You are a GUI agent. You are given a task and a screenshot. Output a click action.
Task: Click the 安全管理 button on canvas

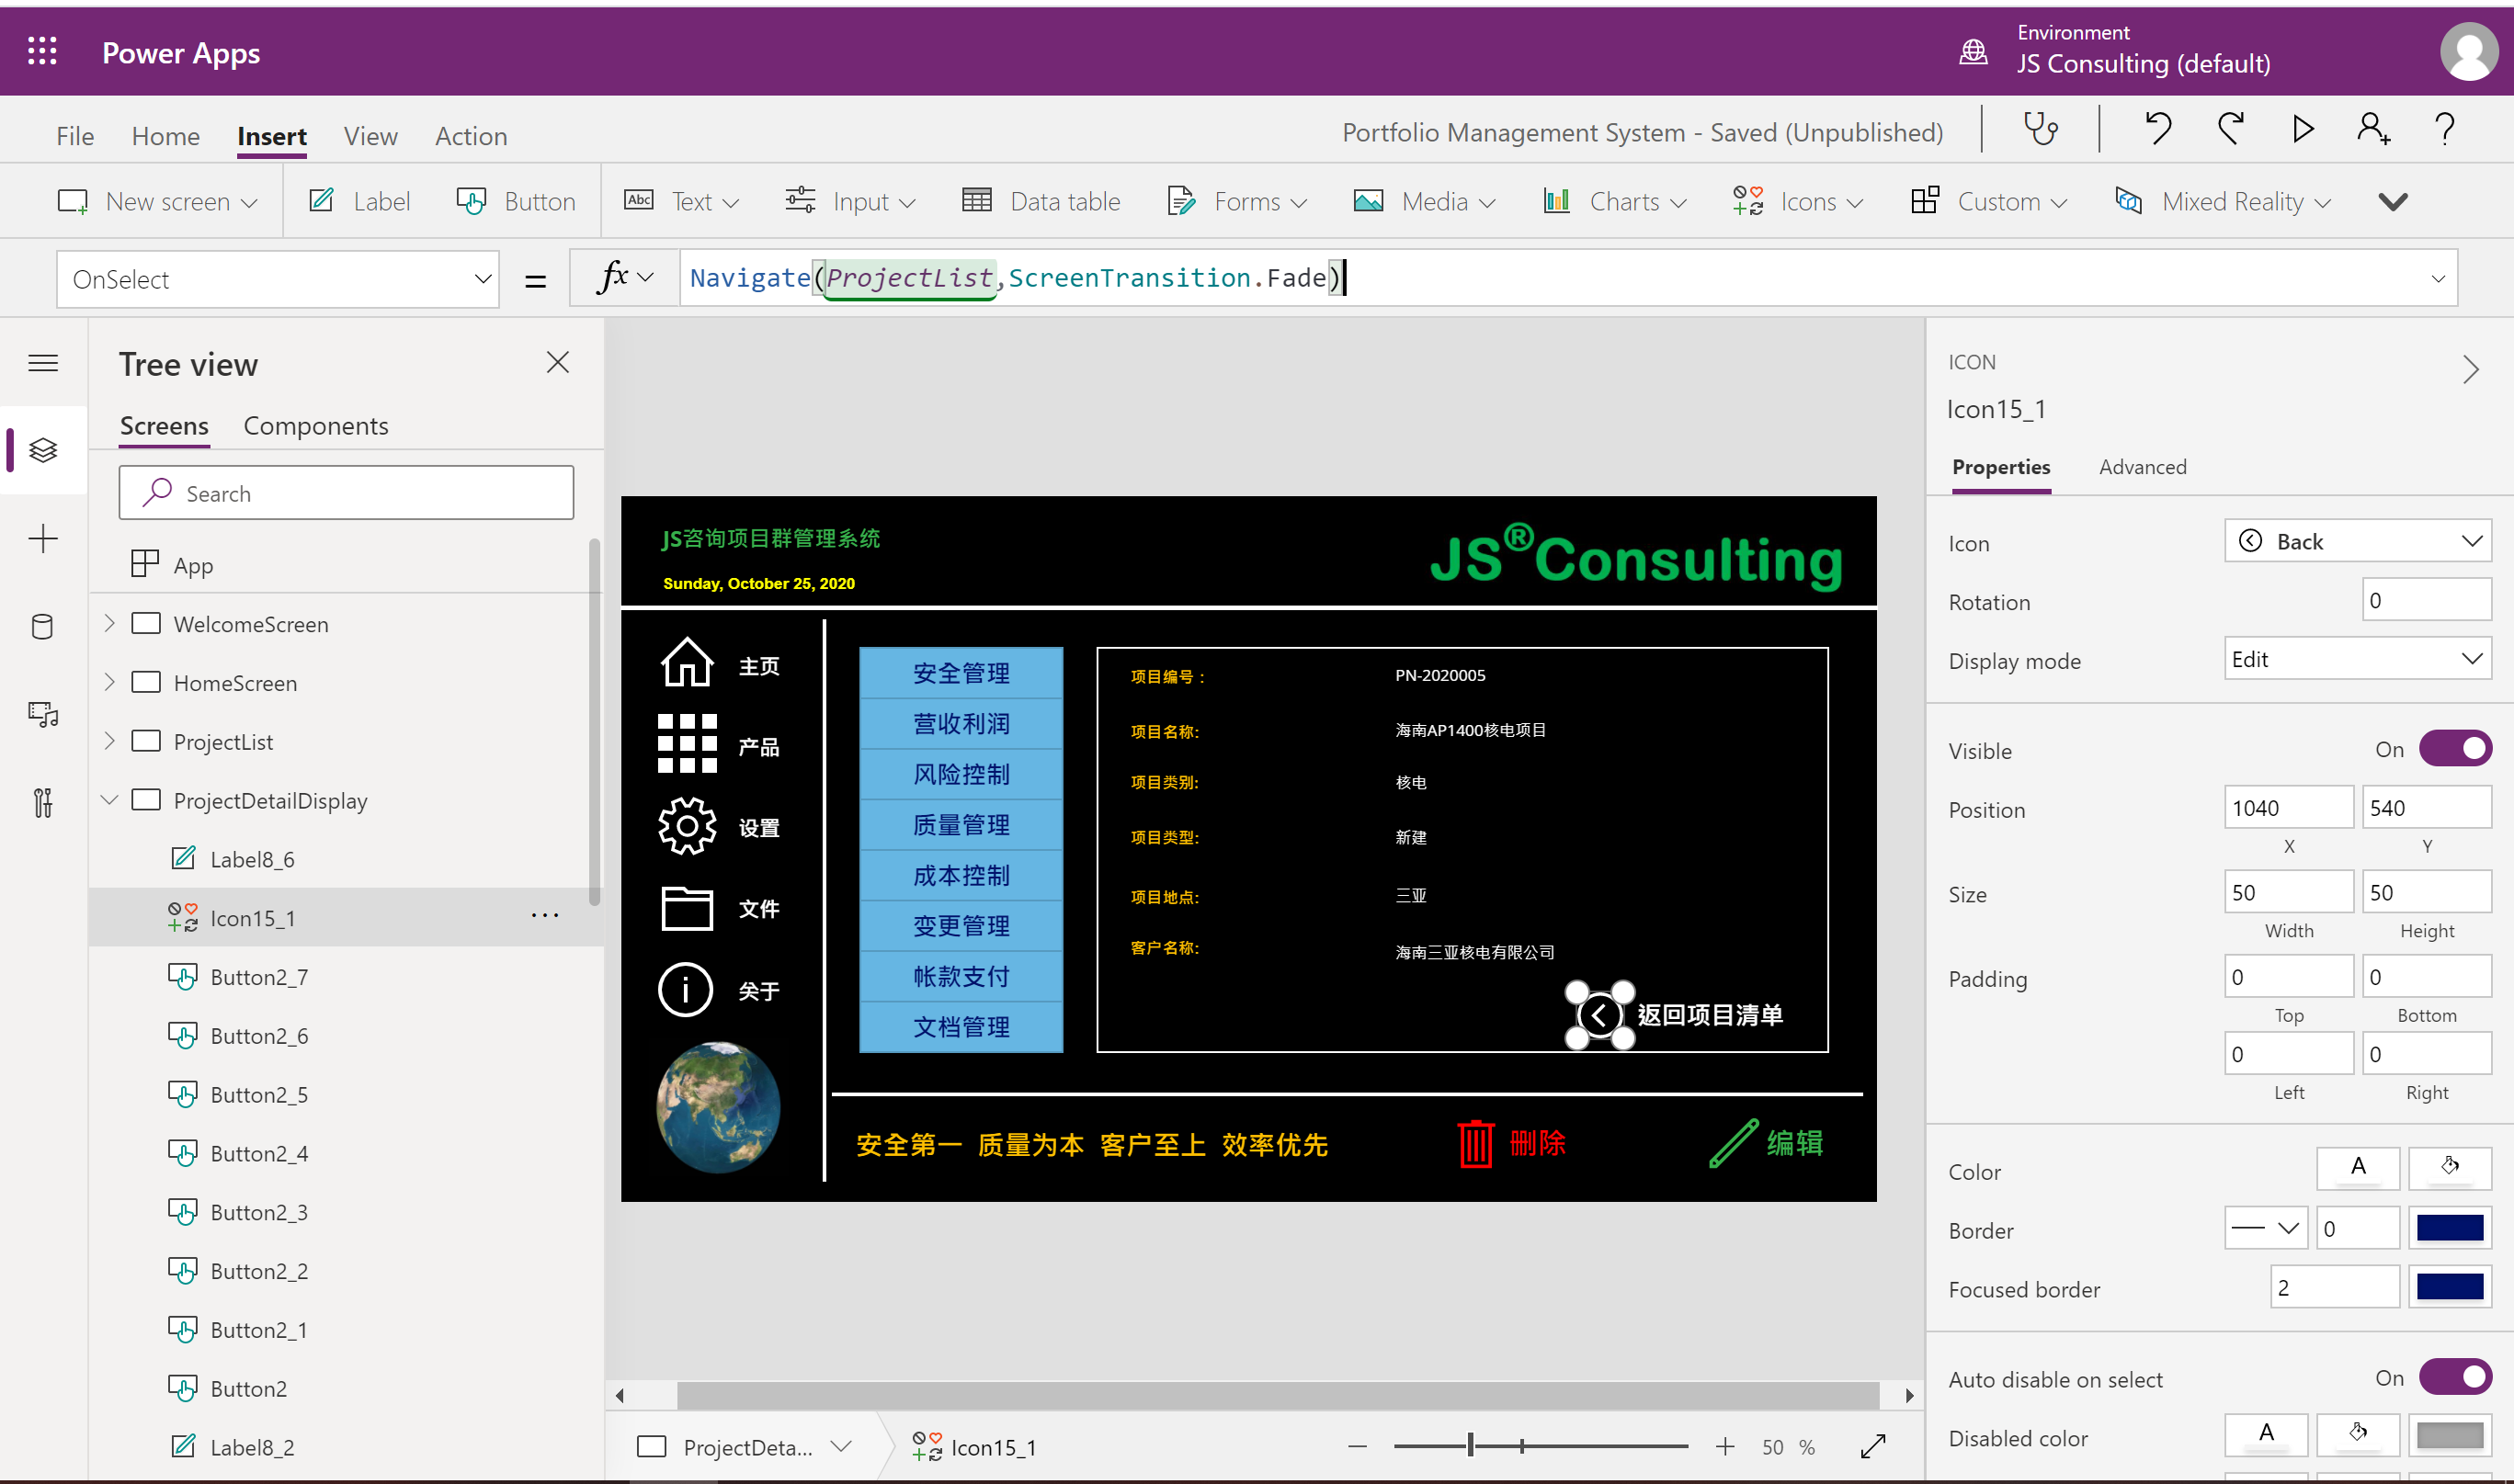961,673
